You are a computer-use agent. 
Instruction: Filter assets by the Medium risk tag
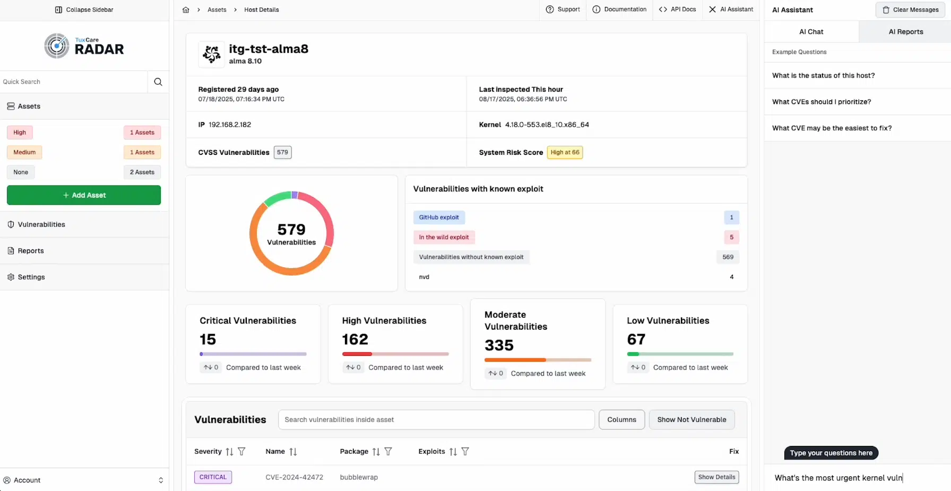click(x=24, y=152)
